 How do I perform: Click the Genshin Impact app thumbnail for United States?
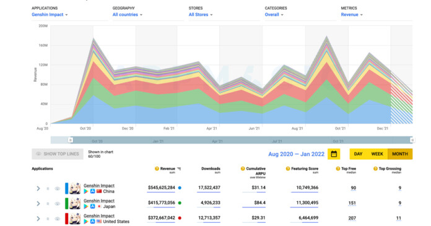75,219
